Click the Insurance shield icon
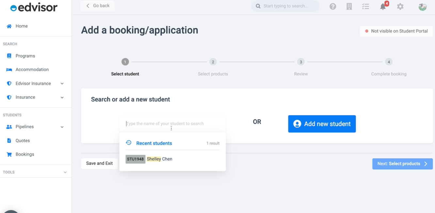Image resolution: width=435 pixels, height=213 pixels. pos(9,97)
